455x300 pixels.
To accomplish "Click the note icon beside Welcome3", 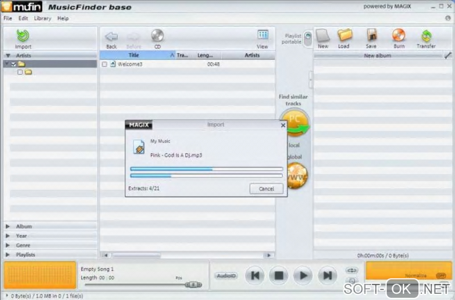I will [x=113, y=64].
